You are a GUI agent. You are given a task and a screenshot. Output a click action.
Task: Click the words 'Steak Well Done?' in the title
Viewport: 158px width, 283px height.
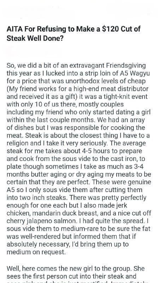click(x=35, y=38)
